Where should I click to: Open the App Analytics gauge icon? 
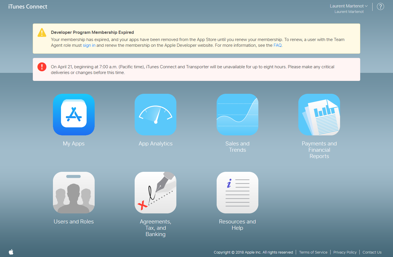(155, 114)
